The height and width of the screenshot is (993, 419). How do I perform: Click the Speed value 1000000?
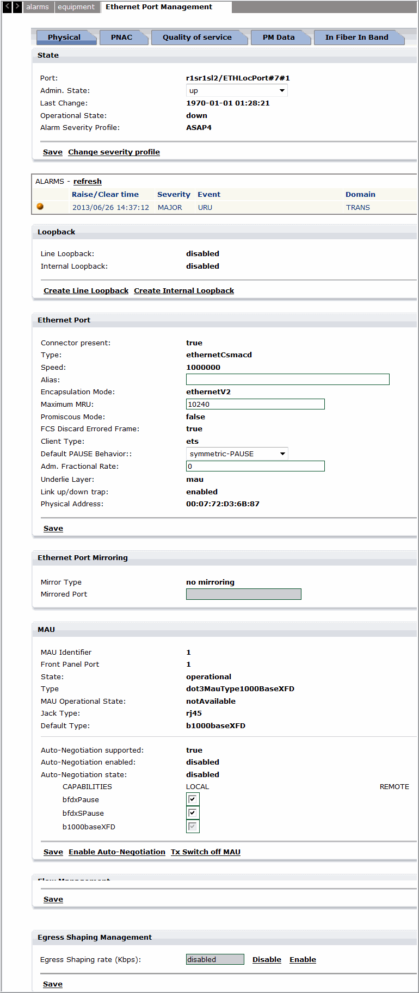click(203, 368)
